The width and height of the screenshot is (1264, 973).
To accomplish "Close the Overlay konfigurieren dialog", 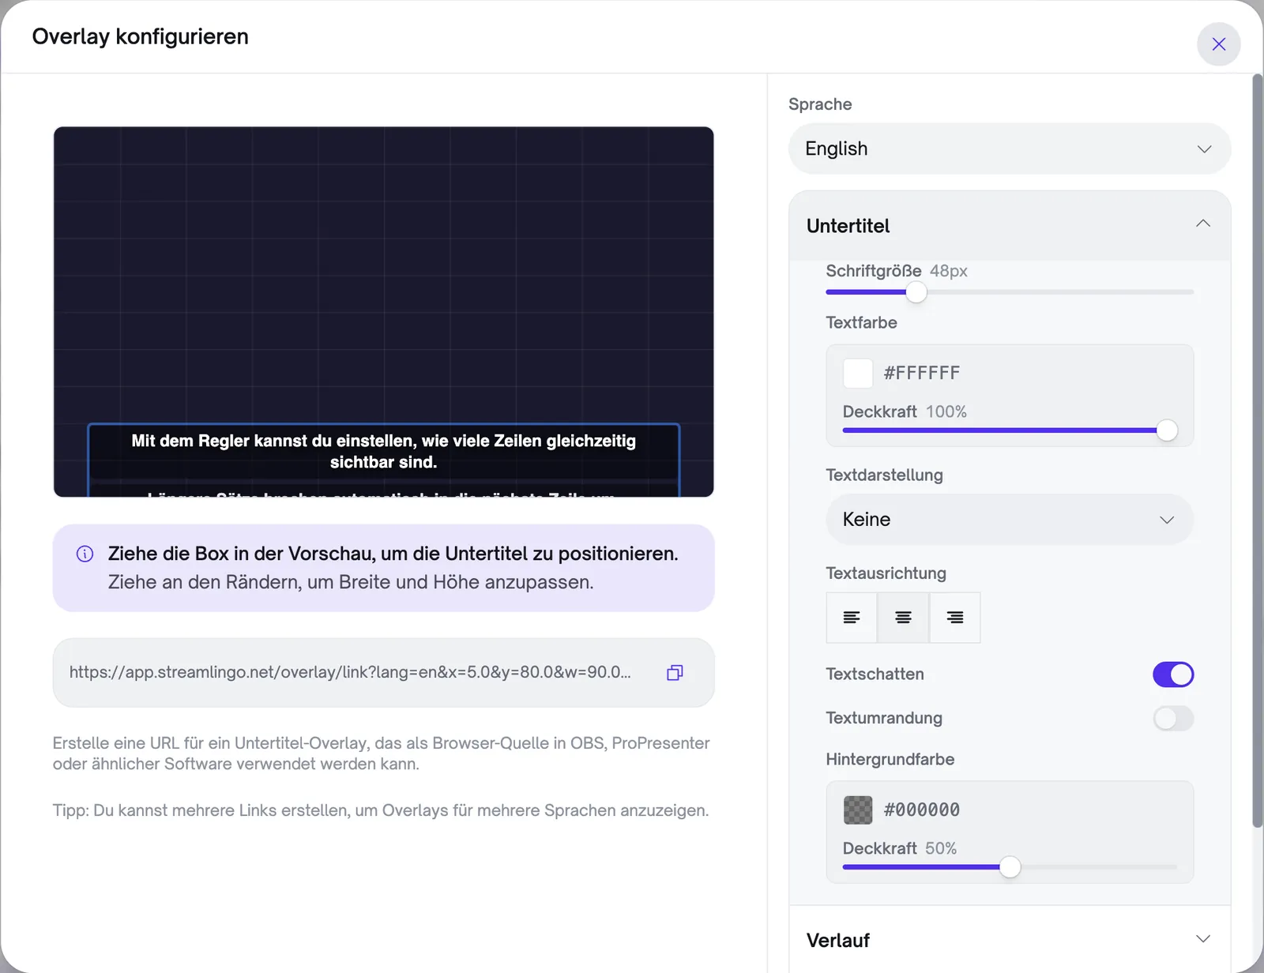I will tap(1218, 44).
